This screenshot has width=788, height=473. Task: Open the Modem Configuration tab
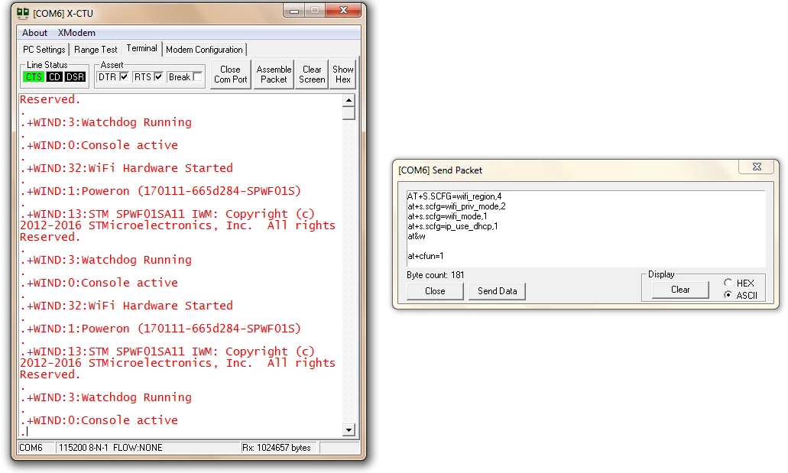click(x=204, y=49)
